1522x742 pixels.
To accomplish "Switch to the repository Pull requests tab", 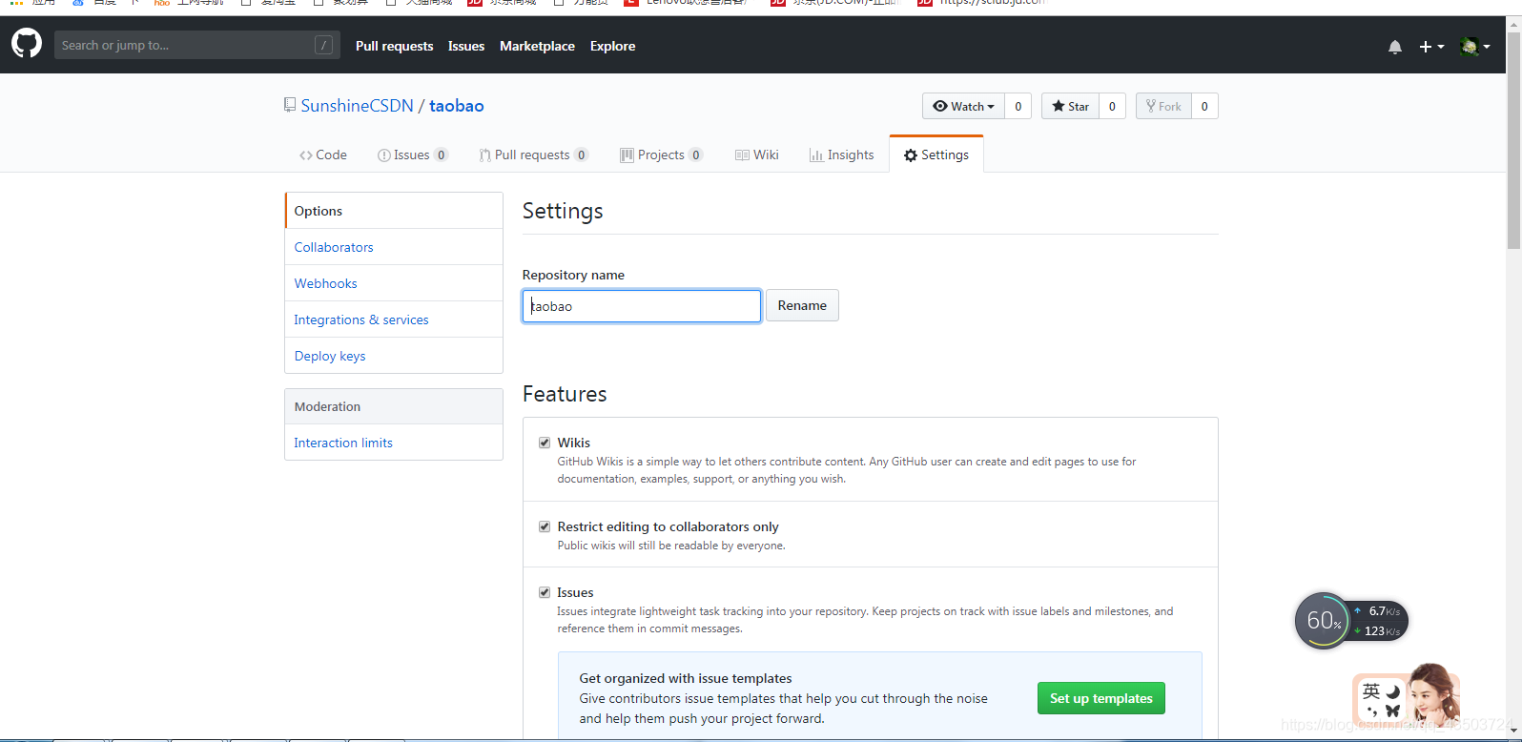I will coord(534,155).
